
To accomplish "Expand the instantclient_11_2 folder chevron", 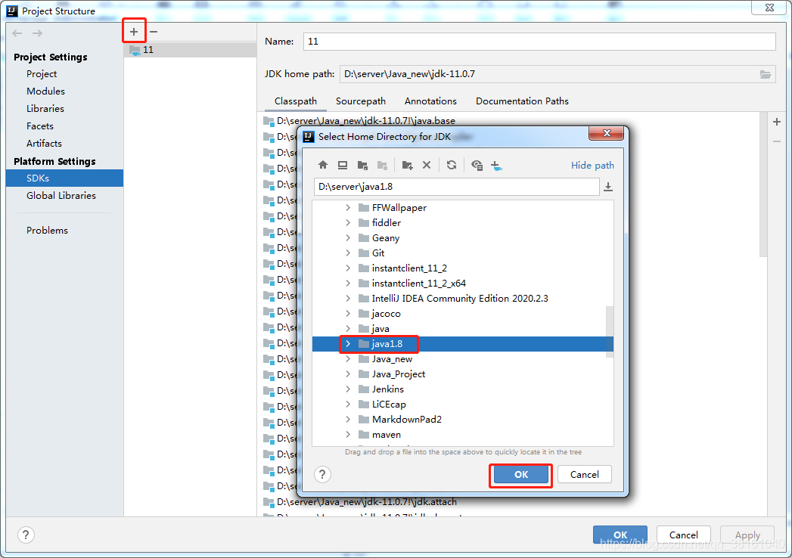I will pyautogui.click(x=347, y=268).
